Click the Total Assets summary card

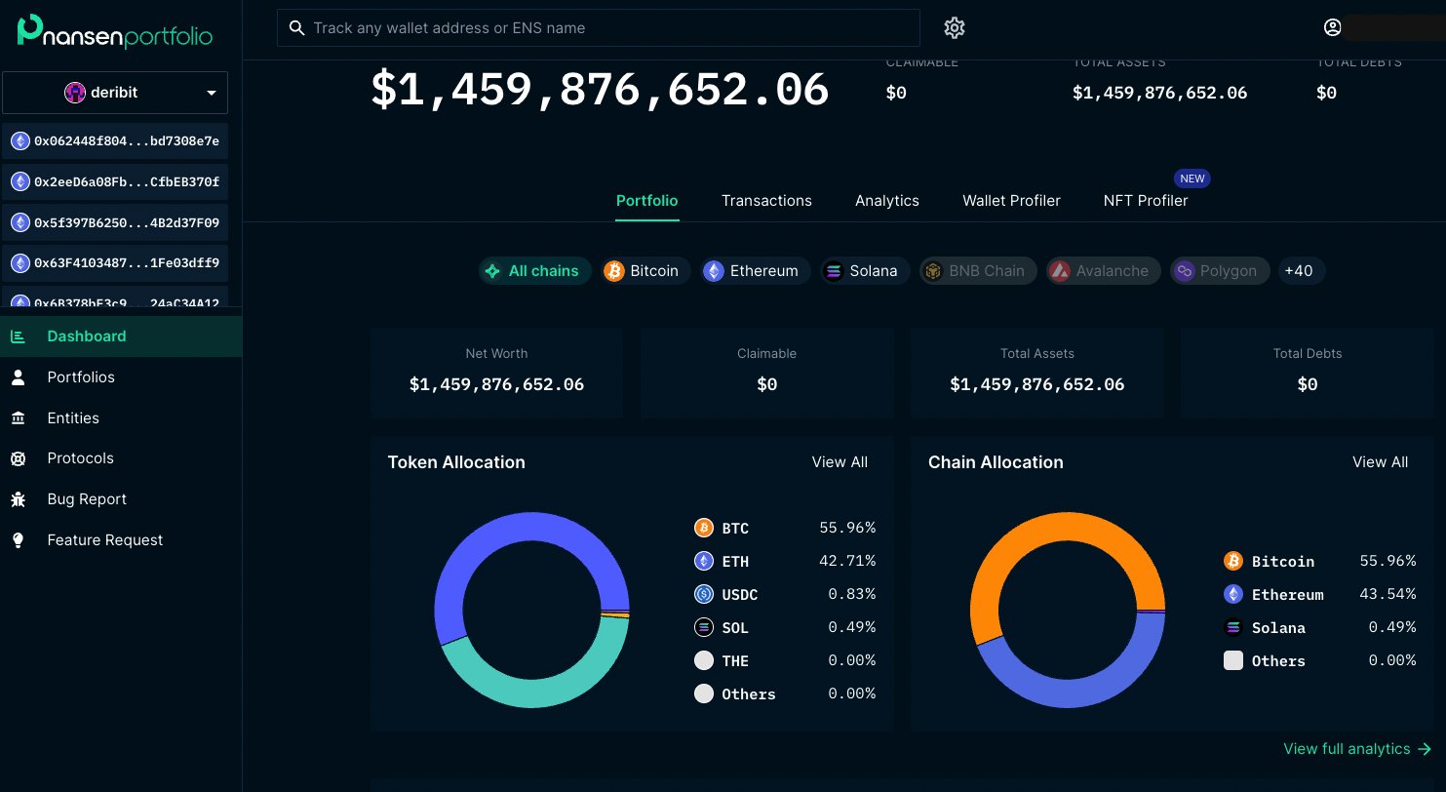tap(1037, 373)
